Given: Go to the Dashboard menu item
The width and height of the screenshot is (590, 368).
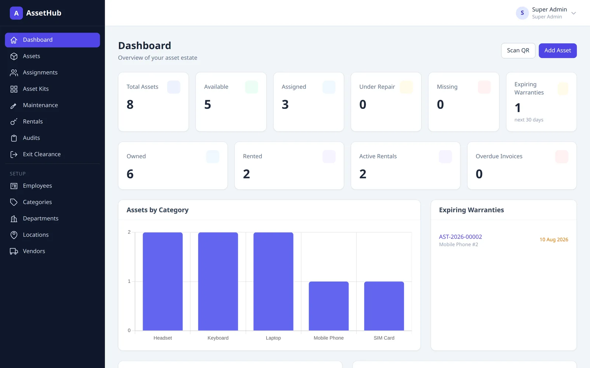Looking at the screenshot, I should point(52,40).
